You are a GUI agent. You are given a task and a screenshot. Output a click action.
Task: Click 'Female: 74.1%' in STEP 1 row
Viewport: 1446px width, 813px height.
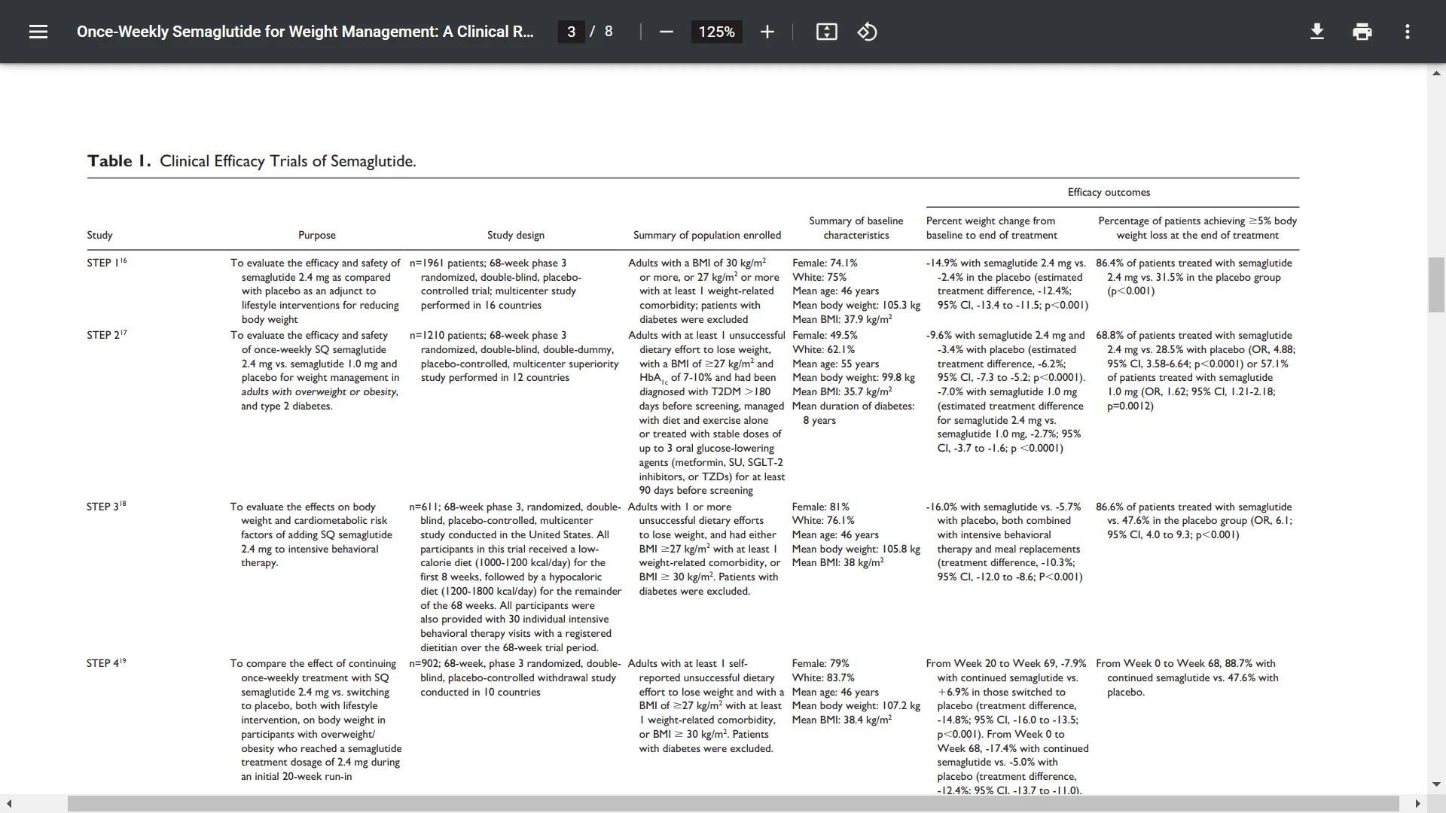[x=825, y=263]
